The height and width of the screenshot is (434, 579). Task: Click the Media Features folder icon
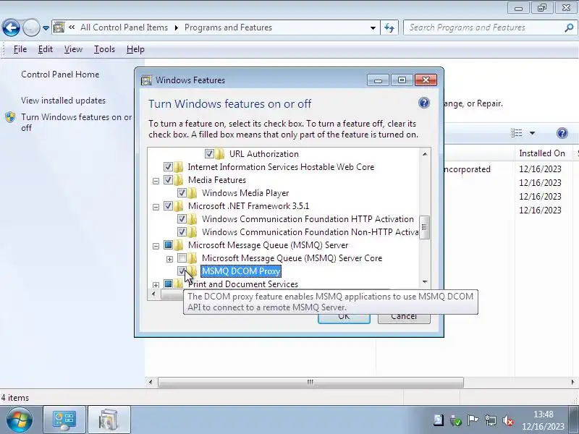(179, 179)
